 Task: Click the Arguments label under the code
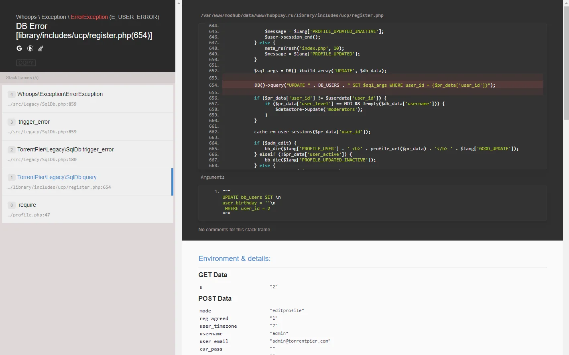point(213,177)
